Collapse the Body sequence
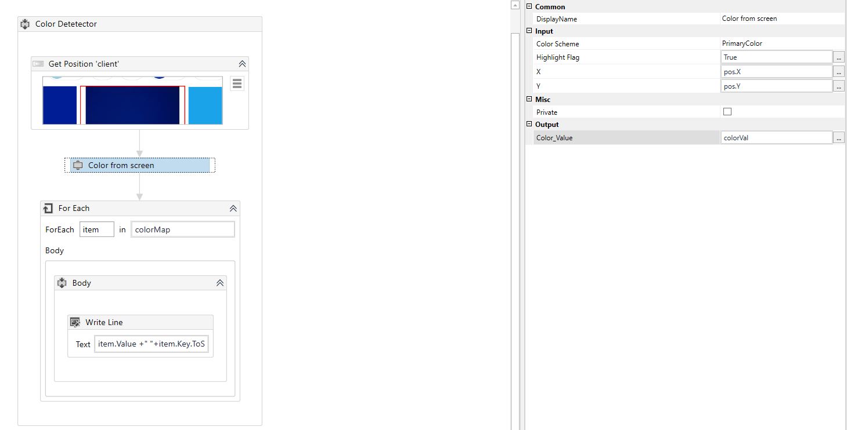Image resolution: width=847 pixels, height=430 pixels. coord(219,283)
